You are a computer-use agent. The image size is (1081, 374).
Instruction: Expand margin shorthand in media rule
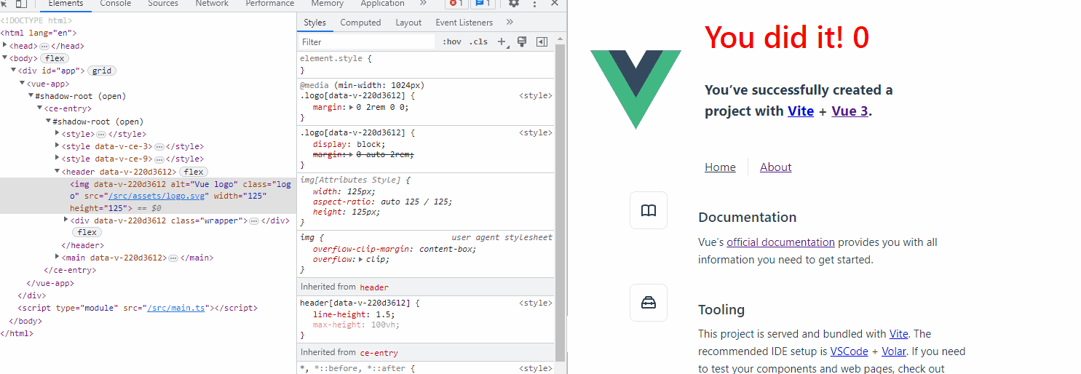tap(352, 107)
